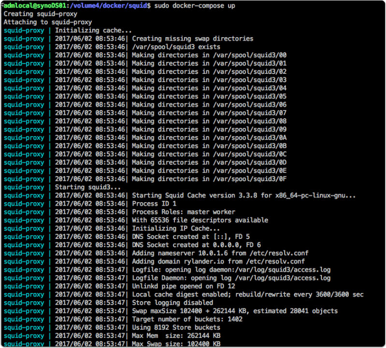
Task: Click 'Swap maxSize 102400 + 262144 KB' line
Action: click(235, 311)
